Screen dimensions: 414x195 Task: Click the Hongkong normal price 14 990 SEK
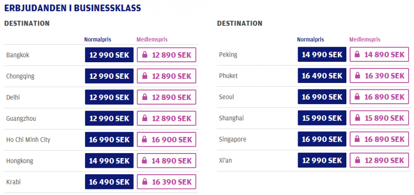[x=109, y=161]
